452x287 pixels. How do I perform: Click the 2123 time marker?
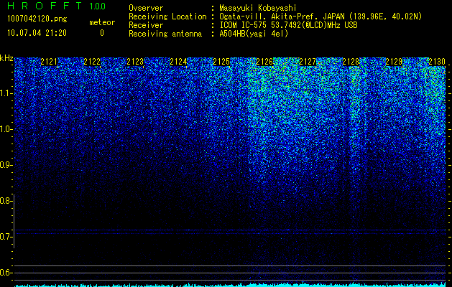pos(135,62)
